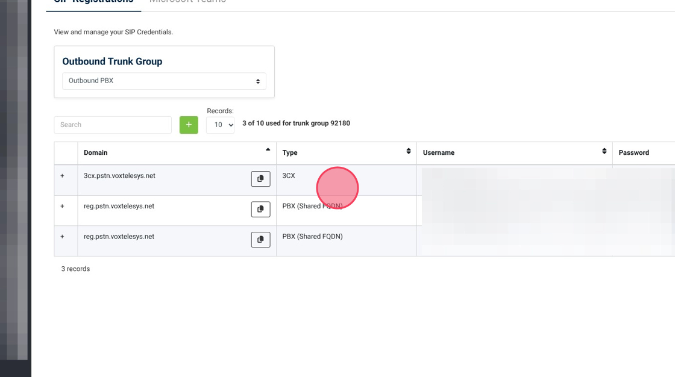The height and width of the screenshot is (377, 675).
Task: Copy the 3cx.pstn.voxtelesys.net domain
Action: click(x=260, y=179)
